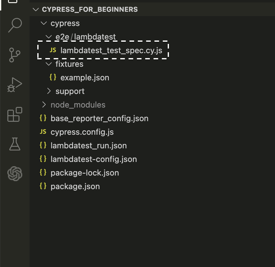The height and width of the screenshot is (267, 275).
Task: Expand the node_modules folder
Action: click(44, 105)
